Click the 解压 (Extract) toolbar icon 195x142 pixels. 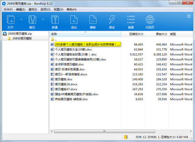32,19
